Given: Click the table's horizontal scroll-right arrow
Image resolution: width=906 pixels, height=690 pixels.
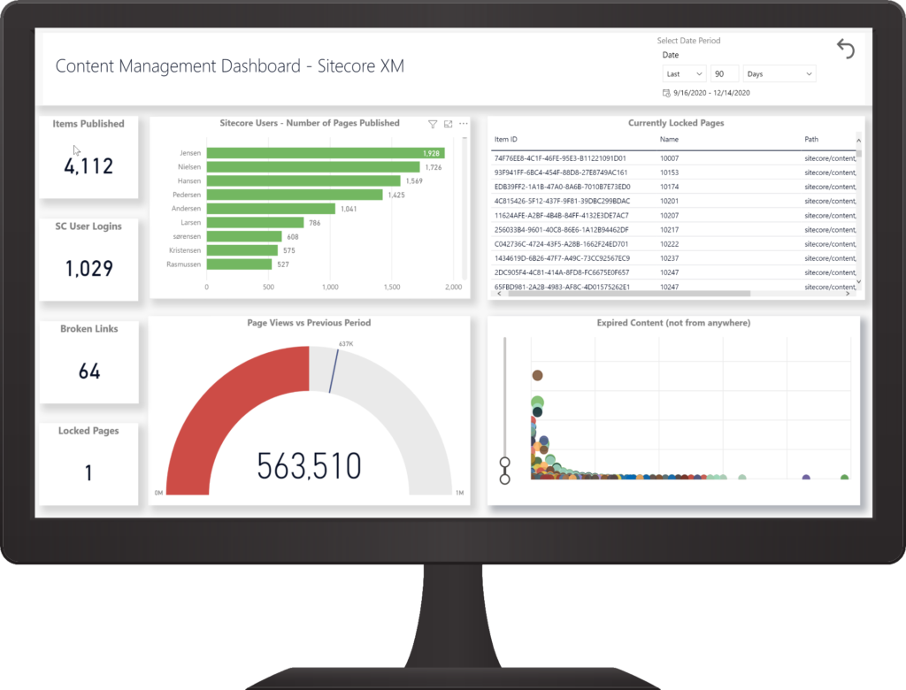Looking at the screenshot, I should pyautogui.click(x=848, y=294).
